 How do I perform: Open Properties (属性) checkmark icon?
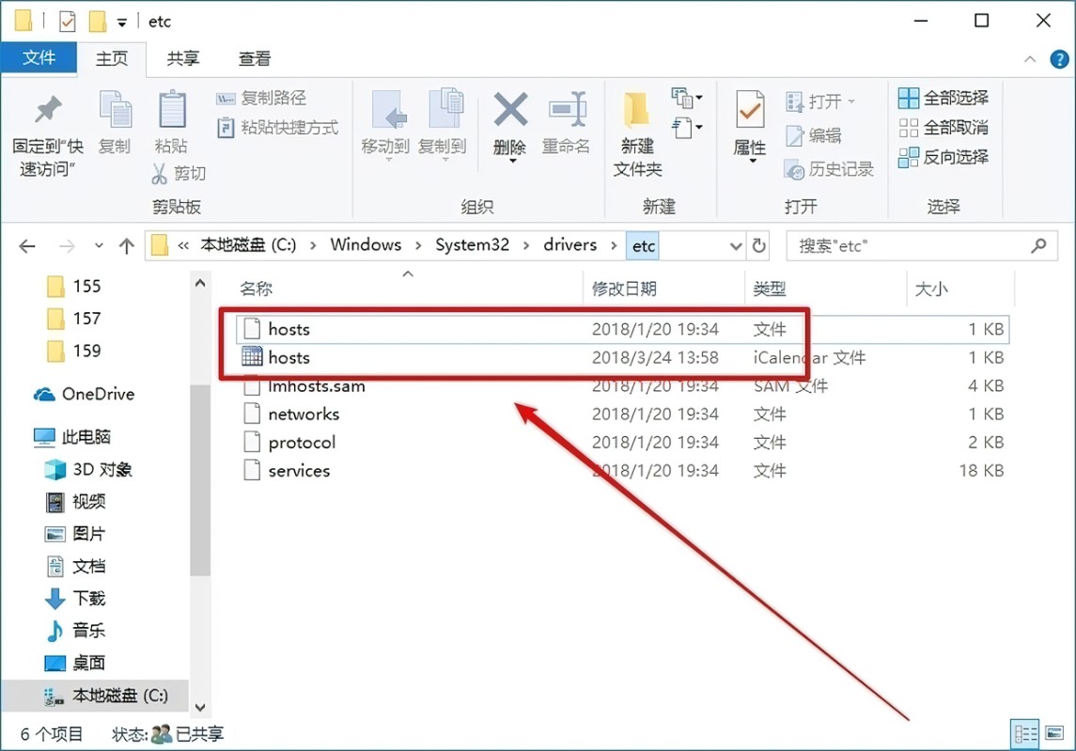tap(749, 110)
